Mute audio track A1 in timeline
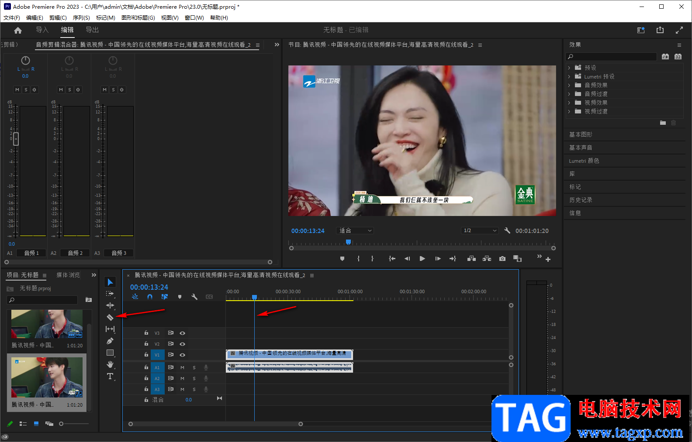 (182, 367)
